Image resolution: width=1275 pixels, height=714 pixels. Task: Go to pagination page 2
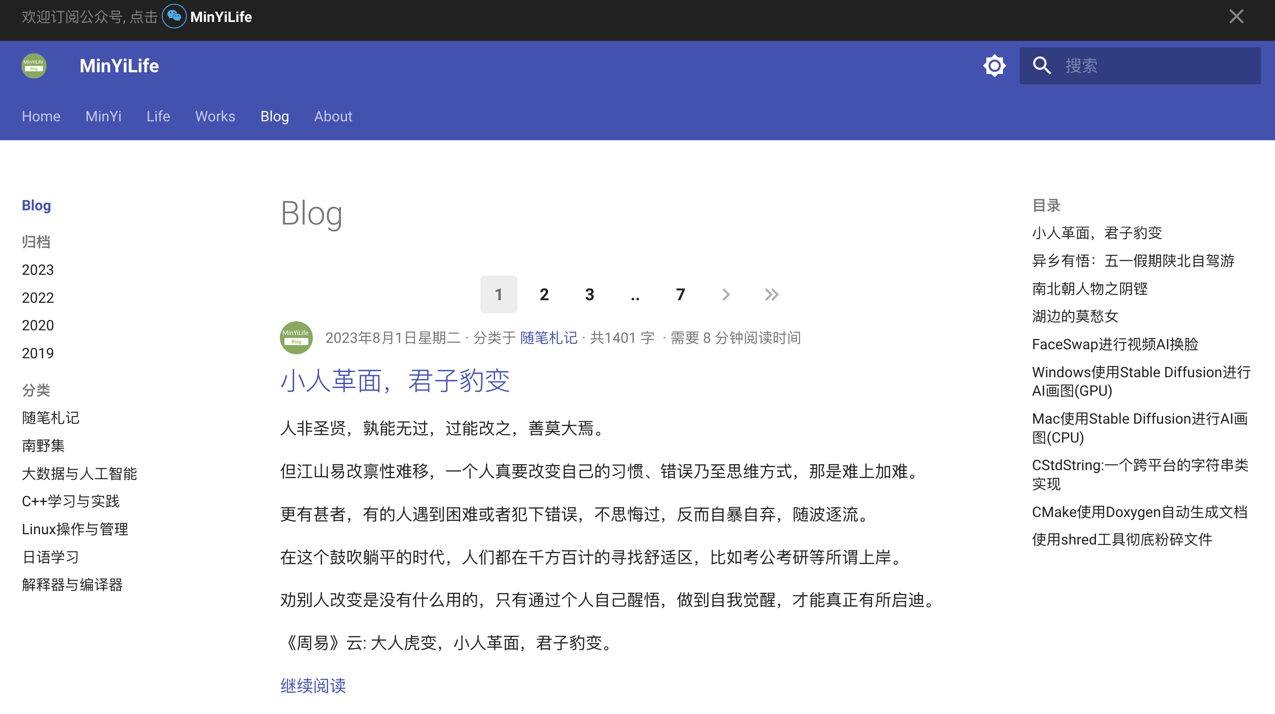coord(544,294)
